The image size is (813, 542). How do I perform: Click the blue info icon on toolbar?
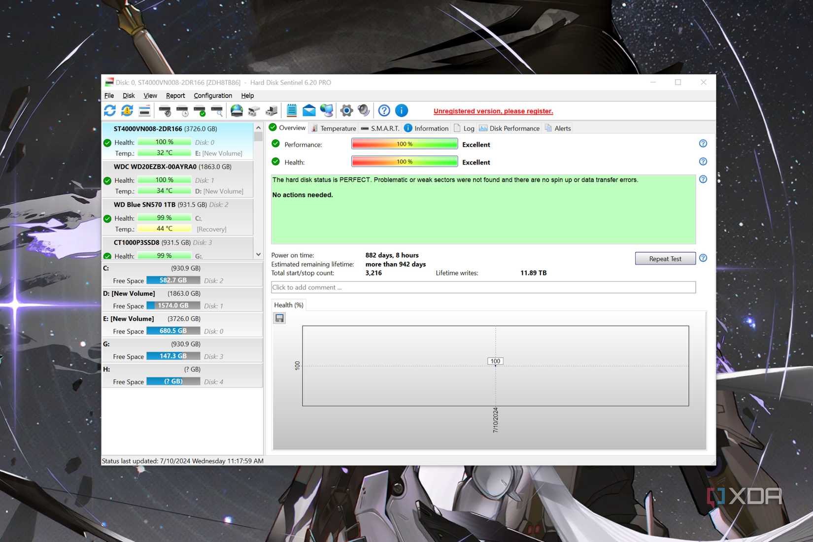401,110
